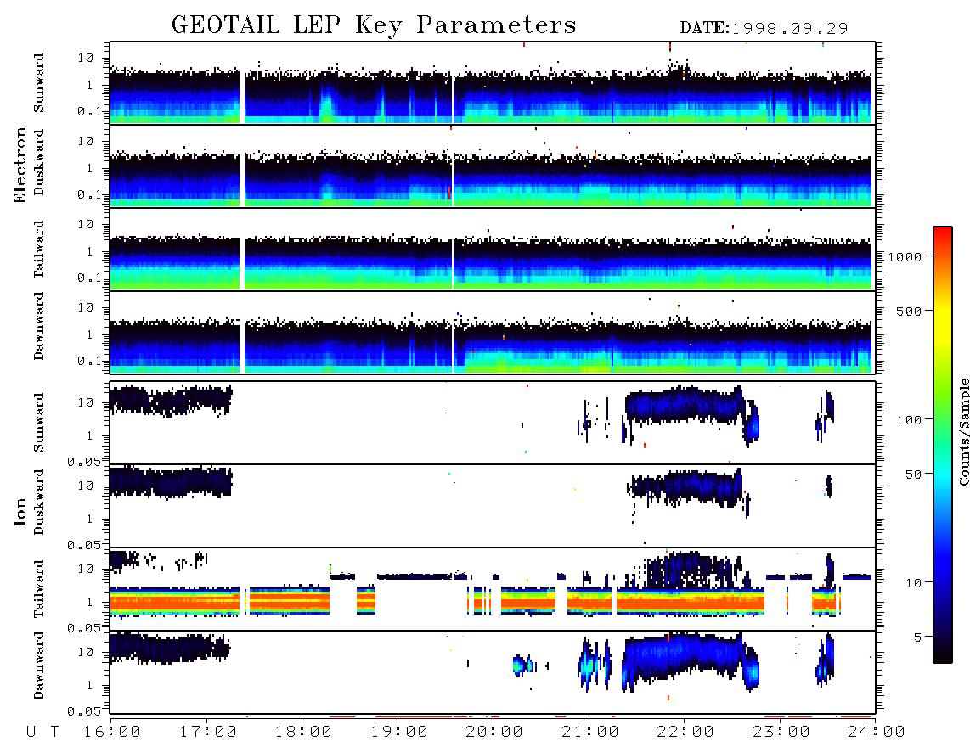Click the '16:00' time axis label
Image resolution: width=970 pixels, height=747 pixels.
pyautogui.click(x=112, y=732)
